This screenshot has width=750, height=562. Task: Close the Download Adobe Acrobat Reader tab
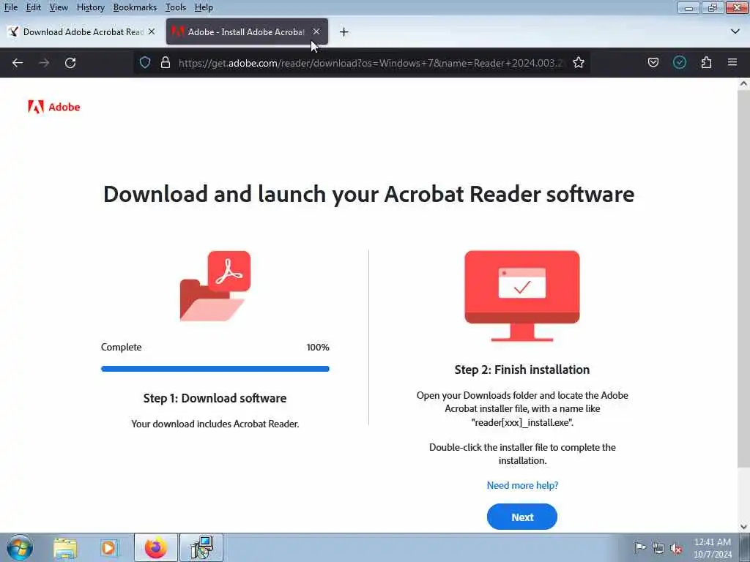pos(152,31)
